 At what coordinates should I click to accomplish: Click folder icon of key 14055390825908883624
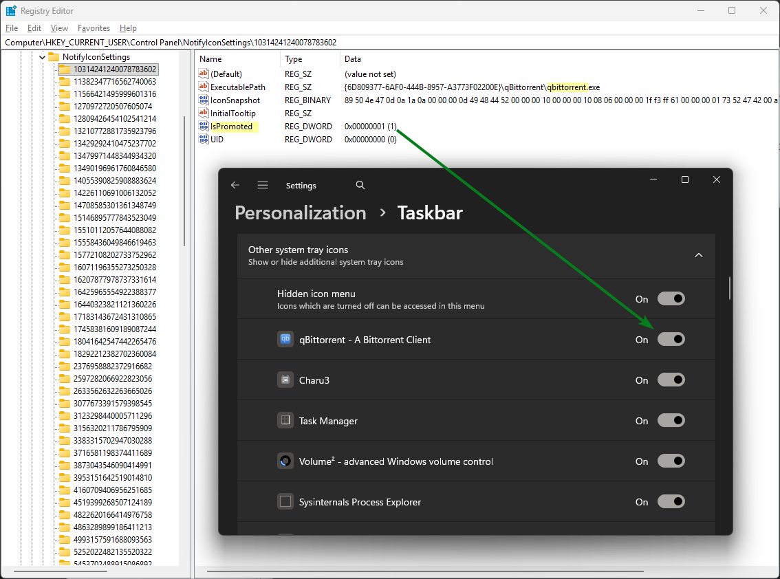click(x=65, y=181)
